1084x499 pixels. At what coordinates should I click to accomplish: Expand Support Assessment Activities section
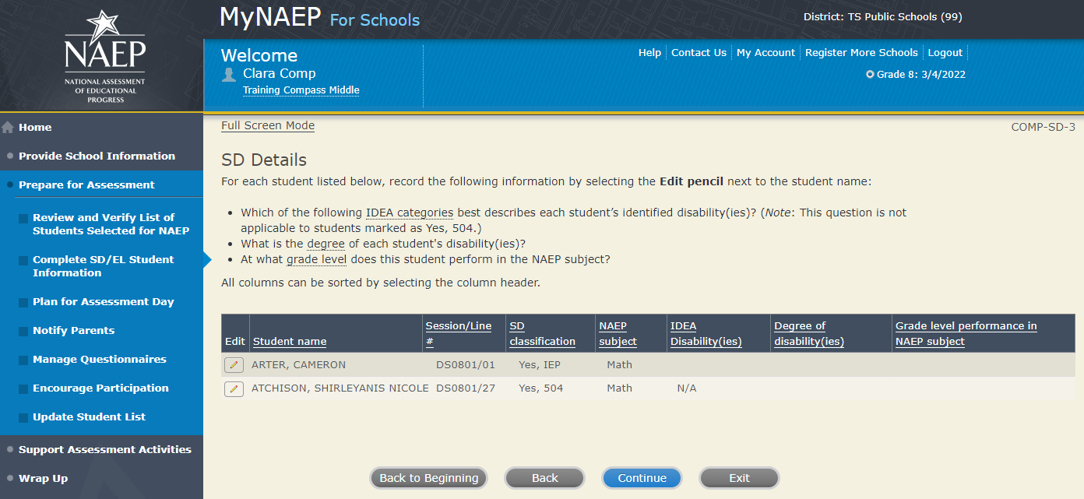click(x=104, y=450)
